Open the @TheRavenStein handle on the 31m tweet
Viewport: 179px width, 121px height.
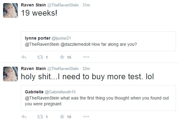[63, 5]
